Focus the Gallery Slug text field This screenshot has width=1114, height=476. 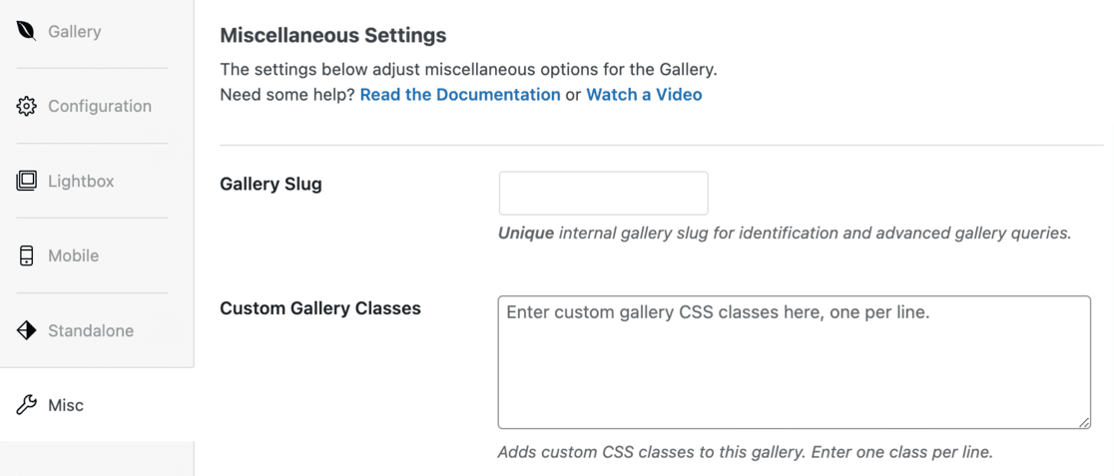603,193
